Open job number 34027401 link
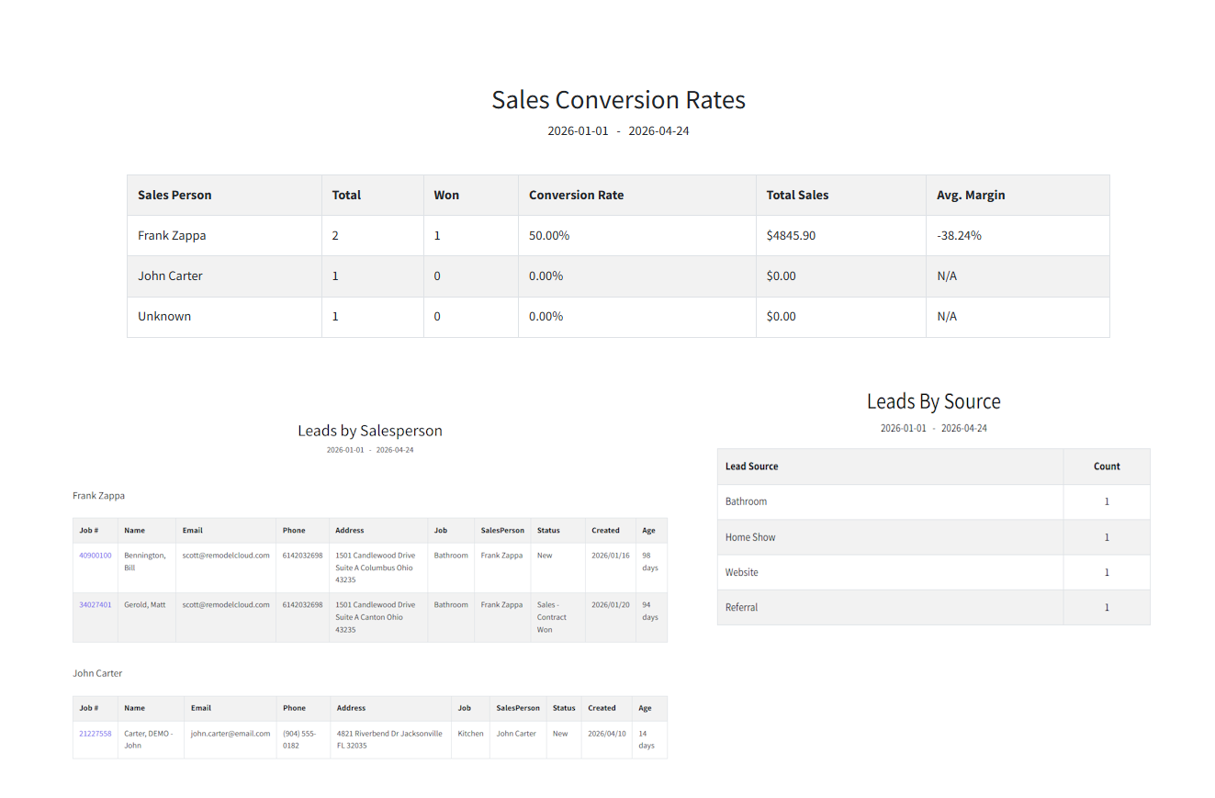 pos(96,605)
